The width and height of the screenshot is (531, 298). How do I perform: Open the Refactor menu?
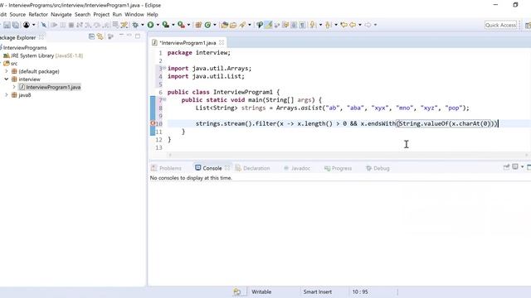(38, 15)
